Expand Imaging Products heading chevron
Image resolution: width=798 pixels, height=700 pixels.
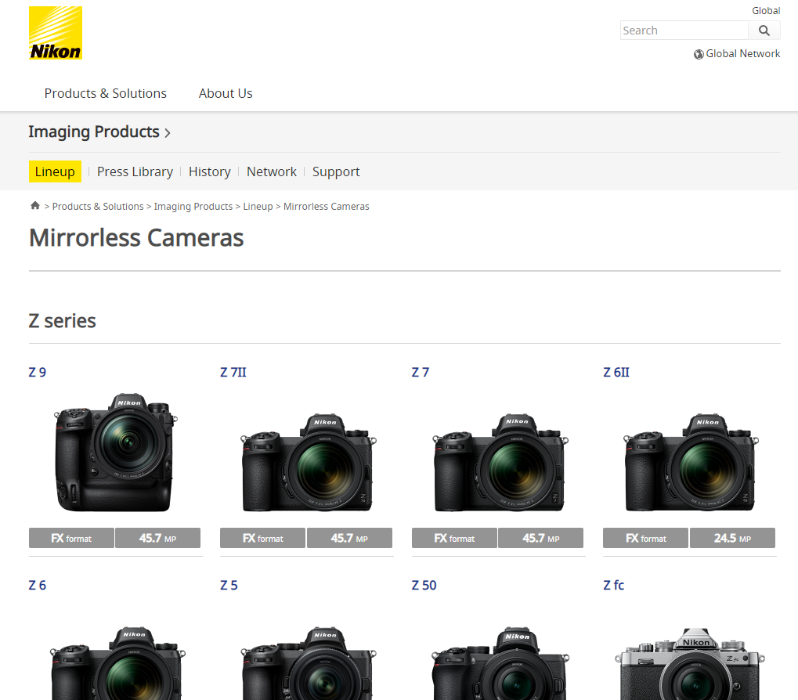(x=167, y=133)
